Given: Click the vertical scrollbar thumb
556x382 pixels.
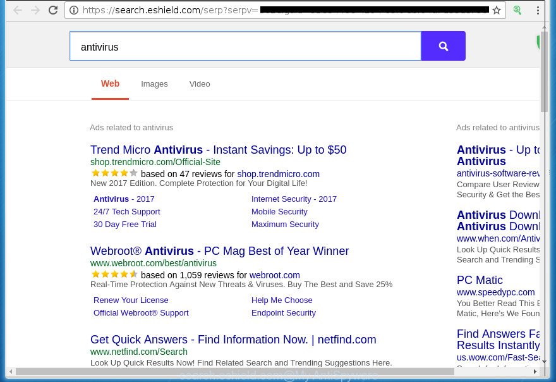Looking at the screenshot, I should click(544, 70).
